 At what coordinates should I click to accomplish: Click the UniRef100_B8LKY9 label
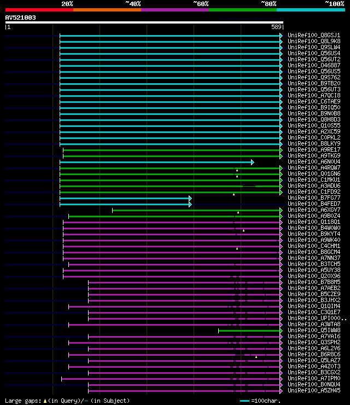[314, 143]
